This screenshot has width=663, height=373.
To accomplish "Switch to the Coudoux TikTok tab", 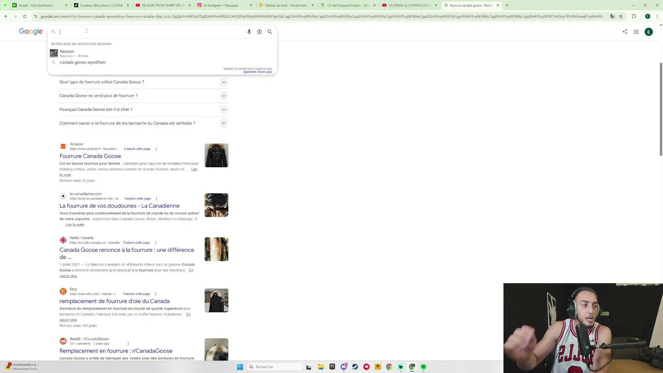I will [101, 5].
